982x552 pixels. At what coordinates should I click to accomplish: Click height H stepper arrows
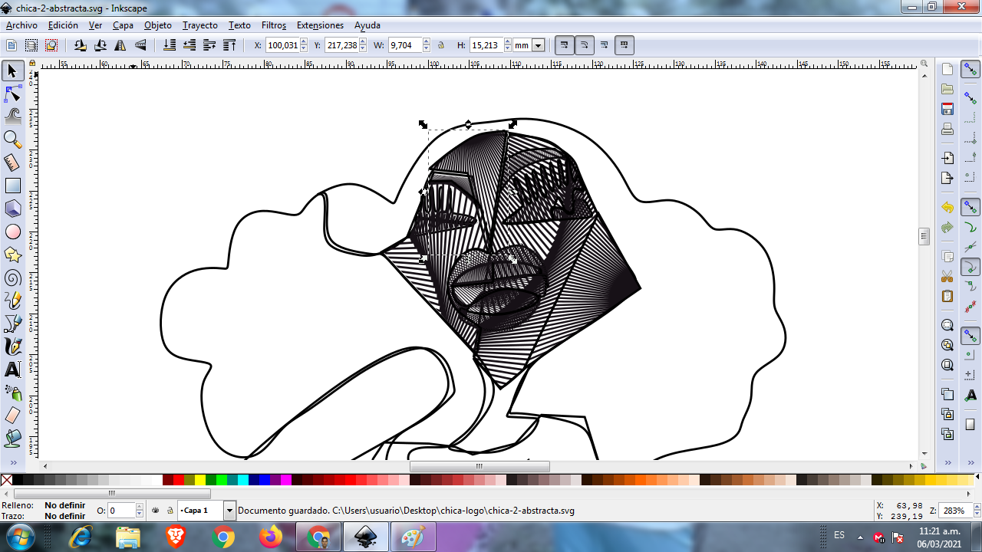(x=507, y=45)
